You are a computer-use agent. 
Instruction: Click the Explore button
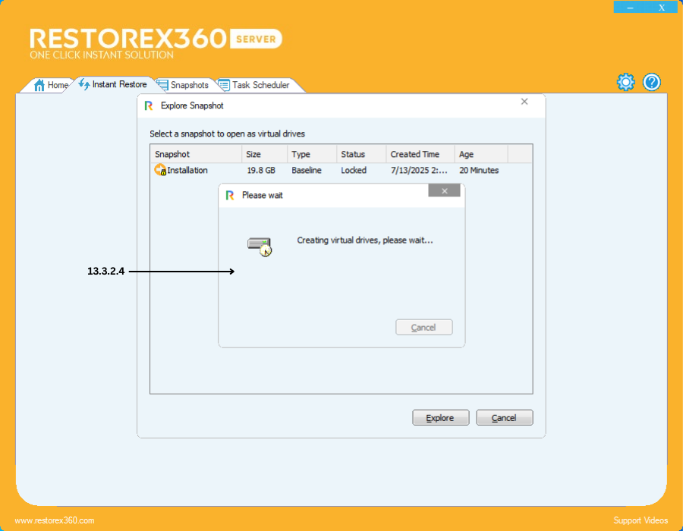(440, 418)
